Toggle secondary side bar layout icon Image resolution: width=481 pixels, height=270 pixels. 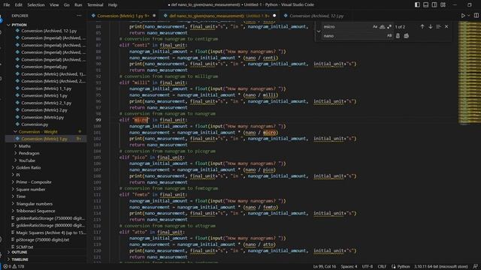[434, 5]
